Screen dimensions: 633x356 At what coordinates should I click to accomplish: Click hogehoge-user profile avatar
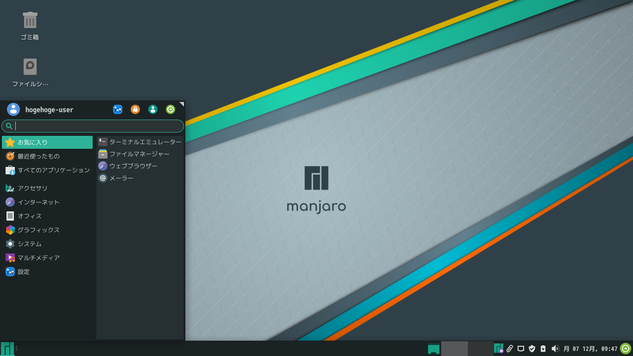pyautogui.click(x=13, y=109)
